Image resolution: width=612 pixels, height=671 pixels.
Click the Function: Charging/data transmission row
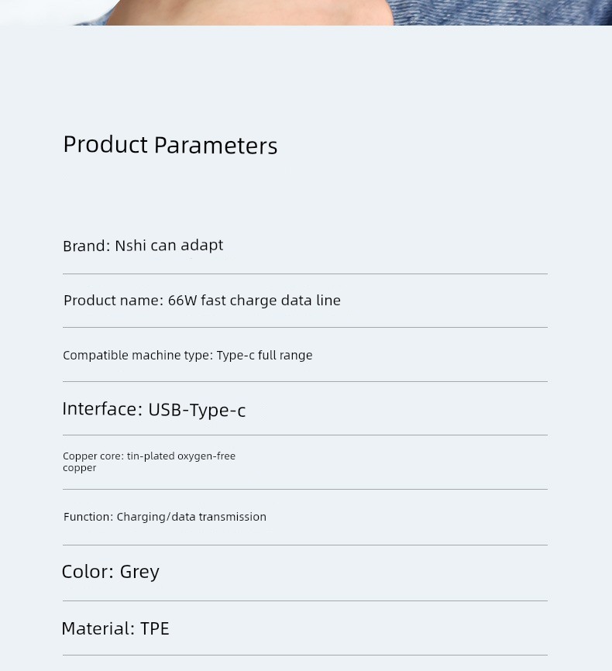tap(164, 517)
